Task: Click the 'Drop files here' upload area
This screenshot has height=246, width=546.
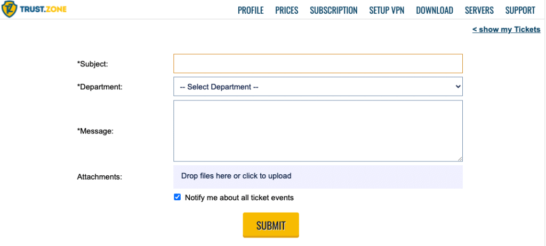Action: click(318, 176)
